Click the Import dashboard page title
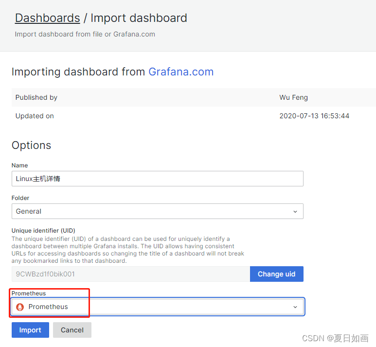 tap(139, 18)
